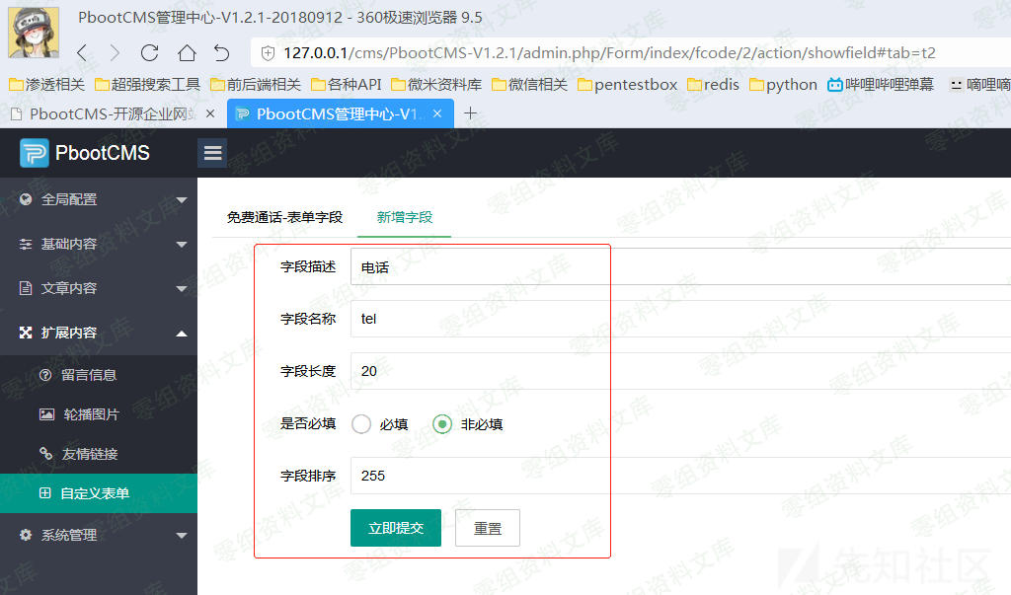Click the 立即提交 submit button

click(x=396, y=528)
